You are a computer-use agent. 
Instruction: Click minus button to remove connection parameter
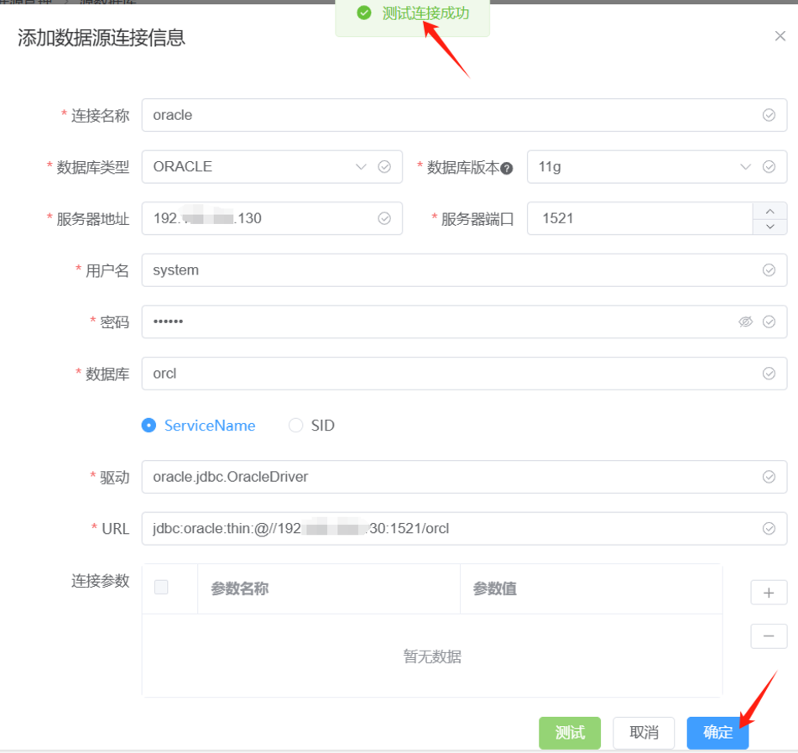tap(769, 636)
